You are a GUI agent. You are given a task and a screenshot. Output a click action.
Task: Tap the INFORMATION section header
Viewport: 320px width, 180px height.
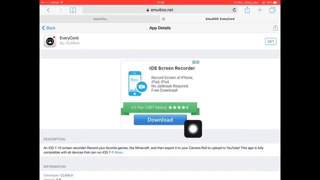pyautogui.click(x=54, y=166)
